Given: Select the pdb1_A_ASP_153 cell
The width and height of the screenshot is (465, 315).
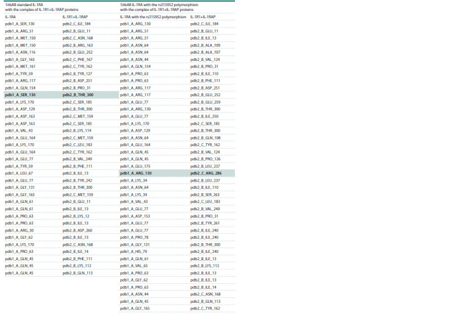Looking at the screenshot, I should (x=135, y=216).
